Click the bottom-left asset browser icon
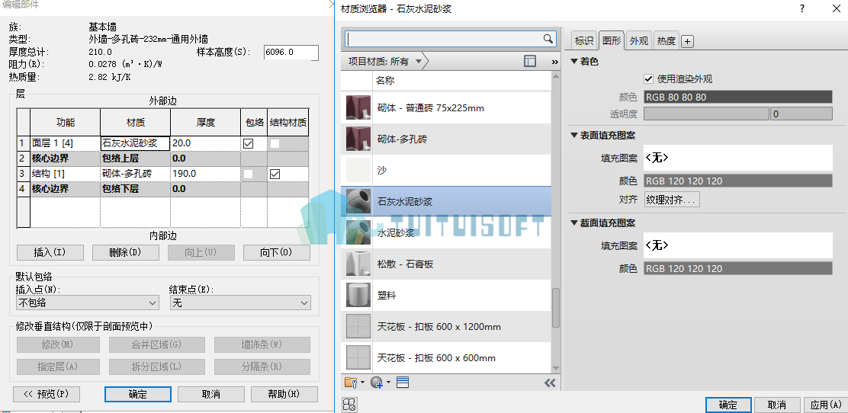 click(349, 405)
